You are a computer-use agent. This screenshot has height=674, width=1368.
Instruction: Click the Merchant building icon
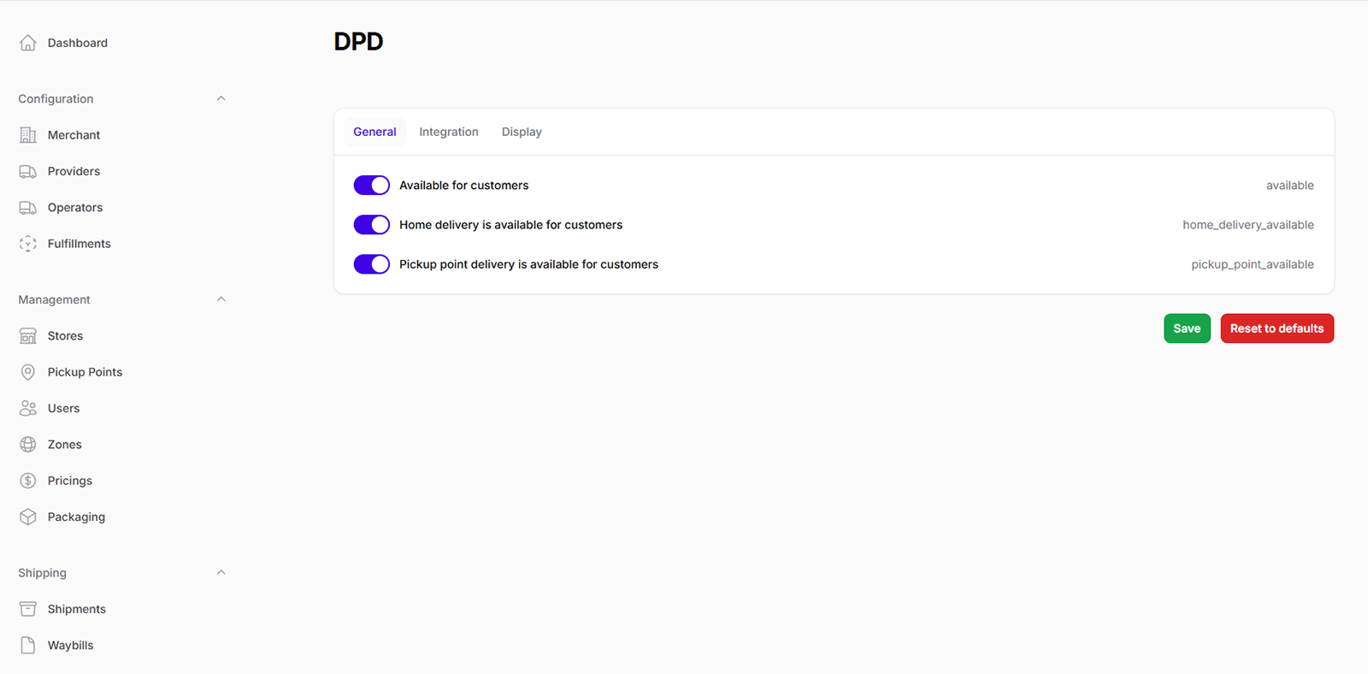(28, 135)
